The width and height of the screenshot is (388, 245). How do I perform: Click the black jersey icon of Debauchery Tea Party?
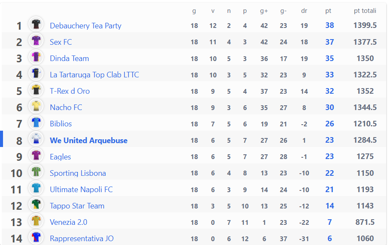[x=36, y=24]
